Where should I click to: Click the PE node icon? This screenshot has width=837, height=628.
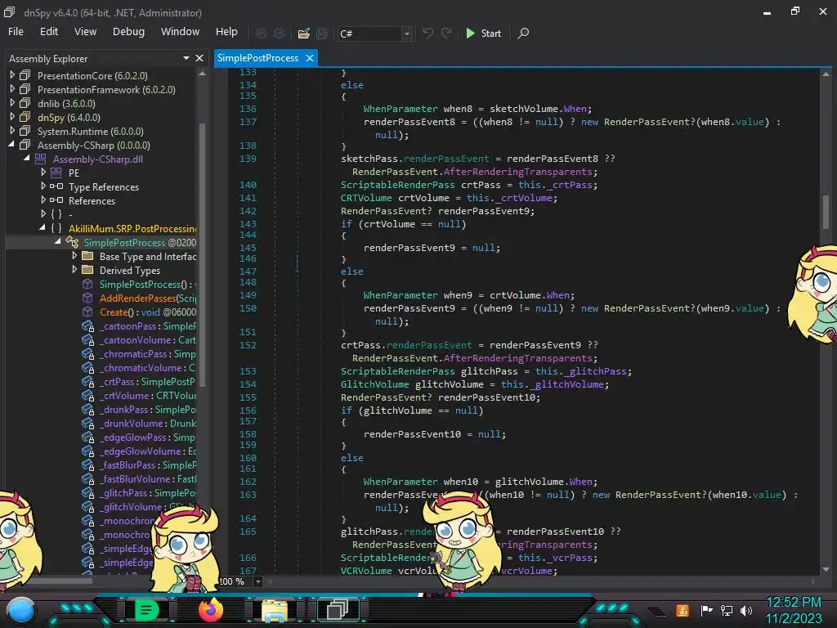pyautogui.click(x=56, y=173)
